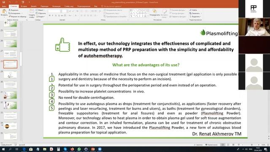Open the File (Файл) tab

[x=4, y=6]
